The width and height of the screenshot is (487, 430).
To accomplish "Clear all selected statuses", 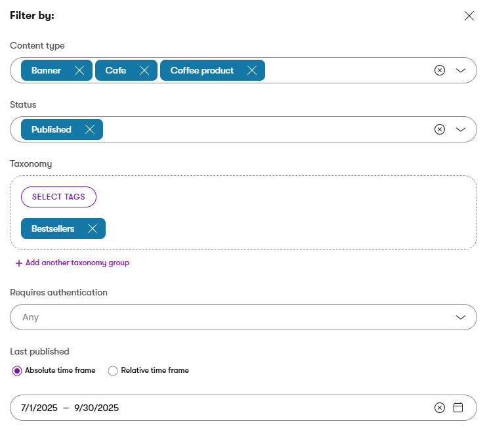I will coord(440,129).
